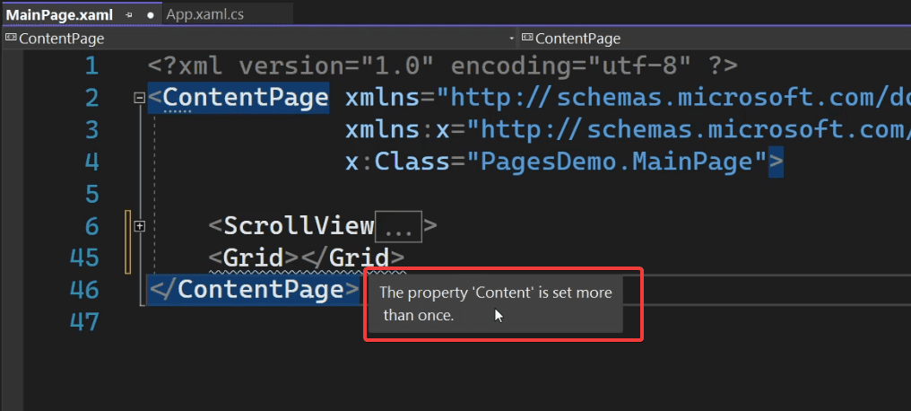
Task: Click the opening ContentPage tag on line 2
Action: point(239,98)
